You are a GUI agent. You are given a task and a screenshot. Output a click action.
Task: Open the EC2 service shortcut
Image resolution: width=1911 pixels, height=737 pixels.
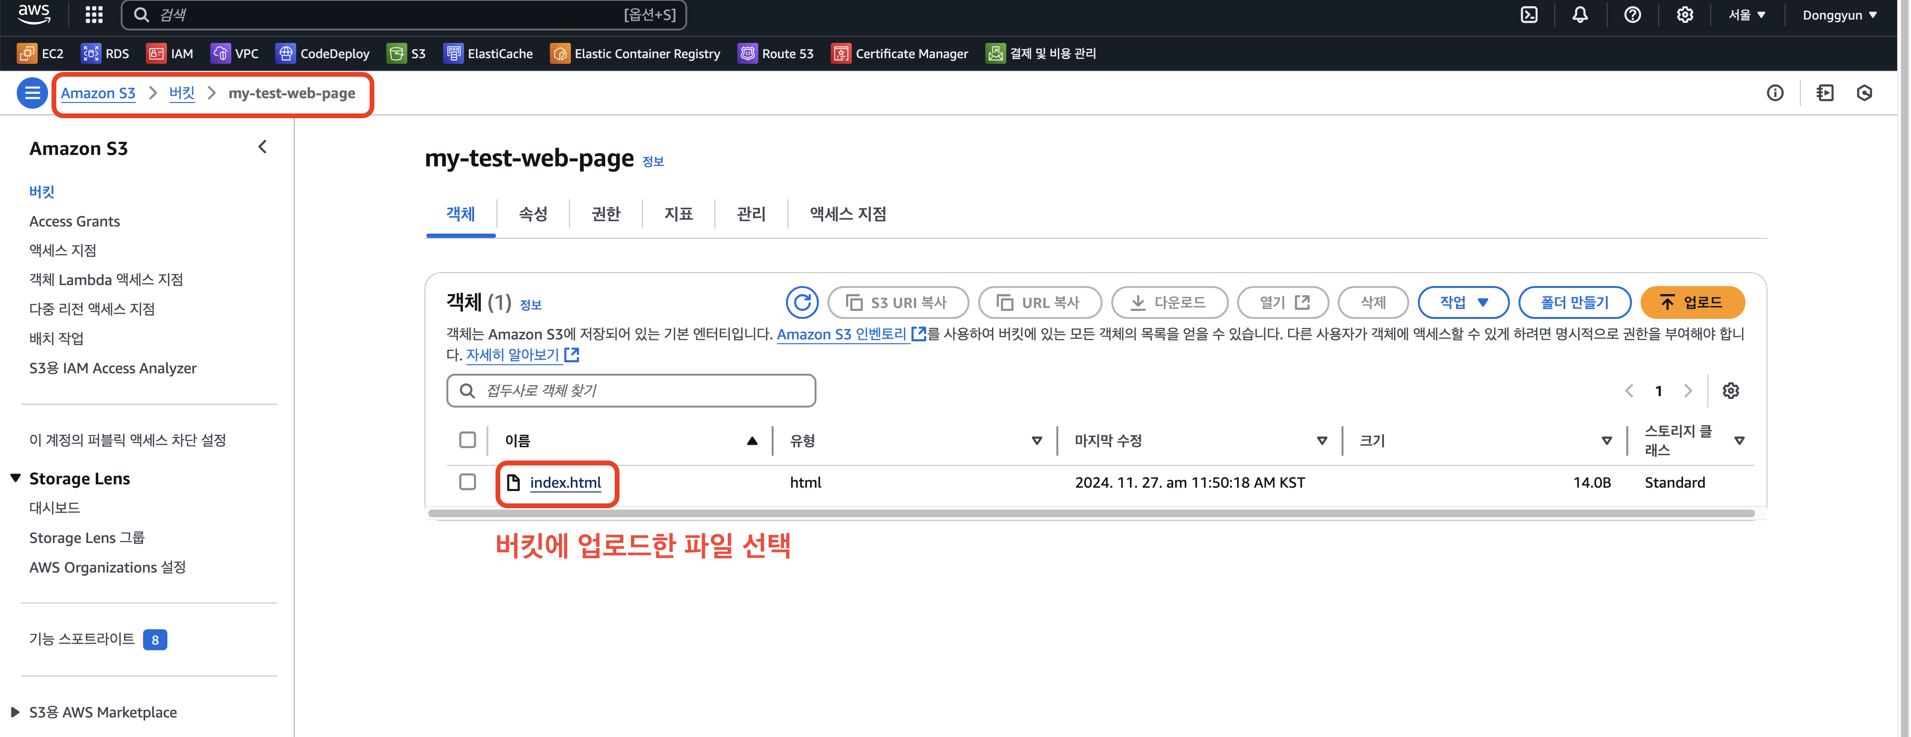point(41,53)
